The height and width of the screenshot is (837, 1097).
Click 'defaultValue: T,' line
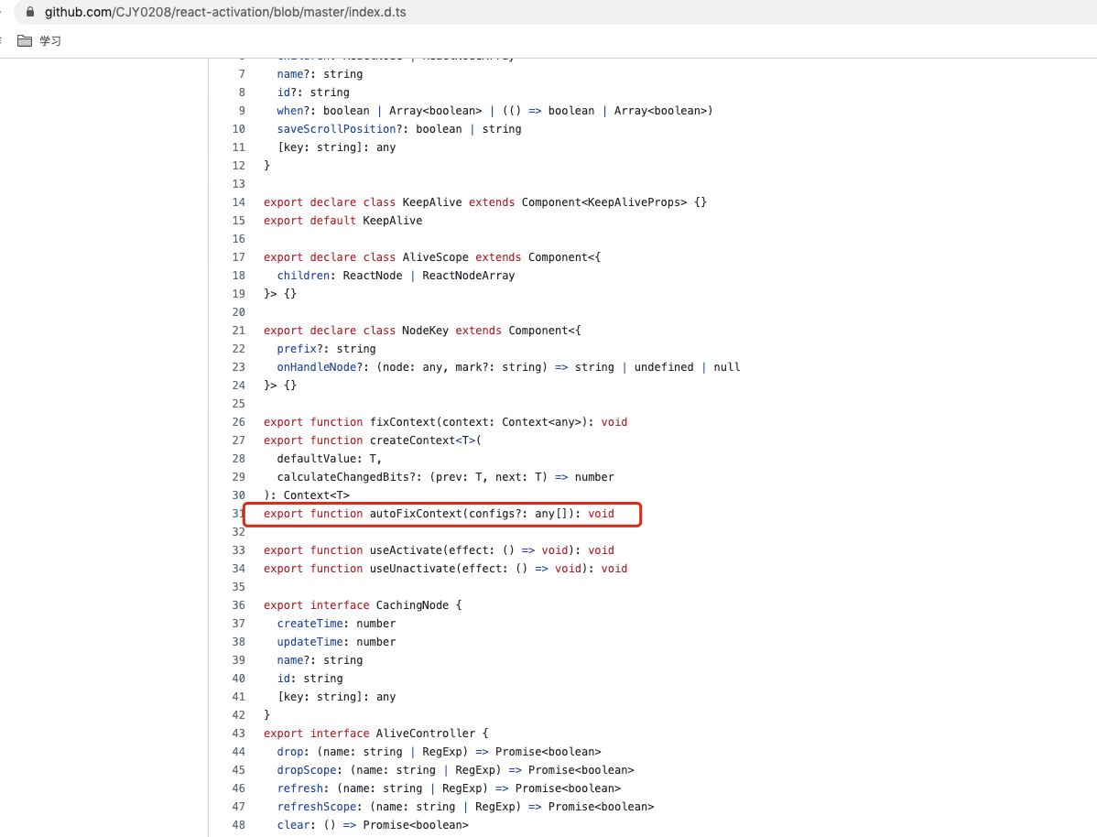[x=330, y=459]
